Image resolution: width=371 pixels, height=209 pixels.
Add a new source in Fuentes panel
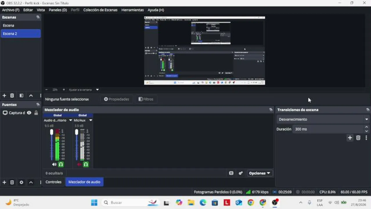[4, 182]
